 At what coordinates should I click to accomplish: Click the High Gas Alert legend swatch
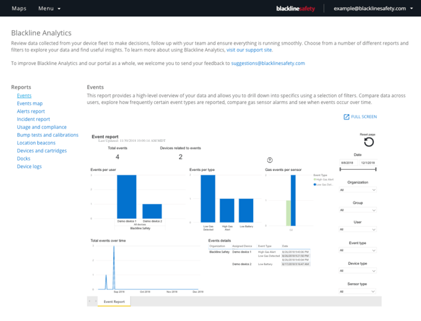click(315, 179)
